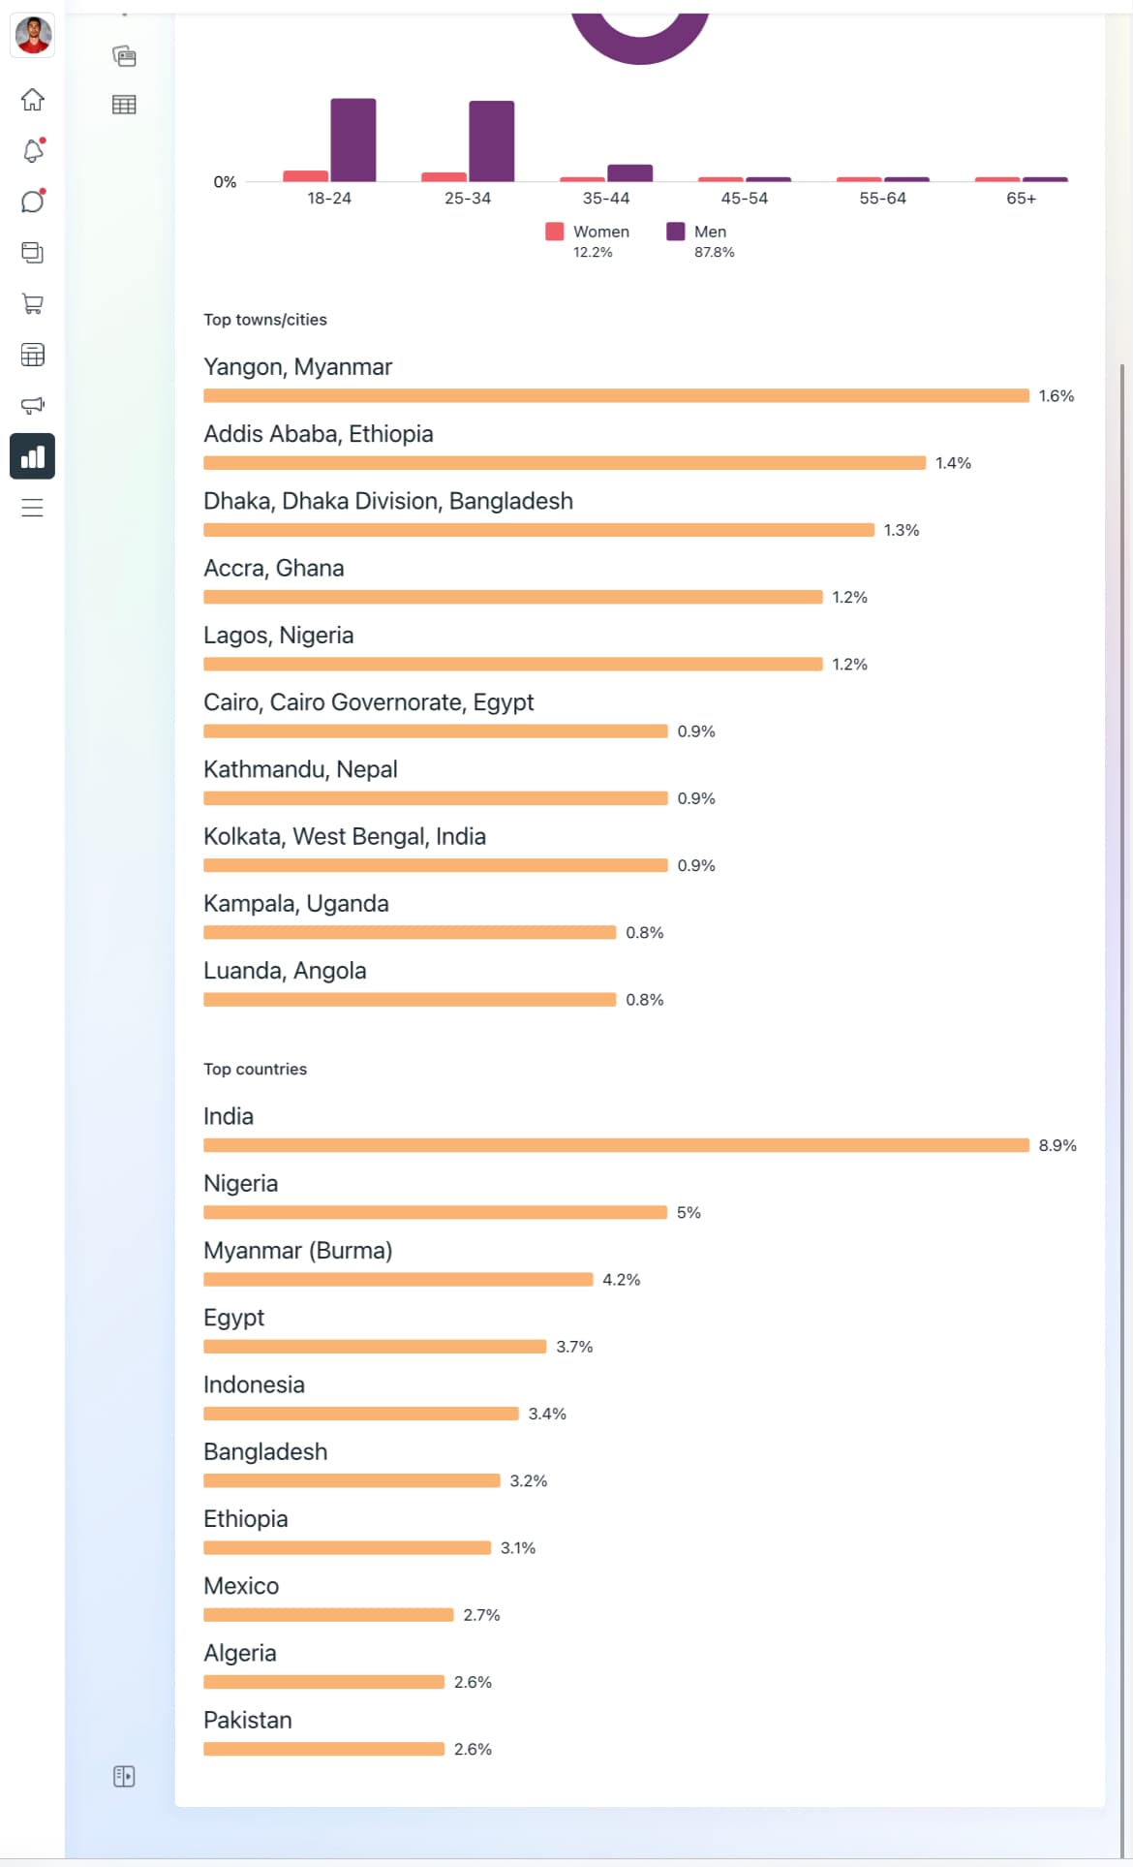The height and width of the screenshot is (1867, 1133).
Task: Click the profile picture avatar
Action: (x=33, y=36)
